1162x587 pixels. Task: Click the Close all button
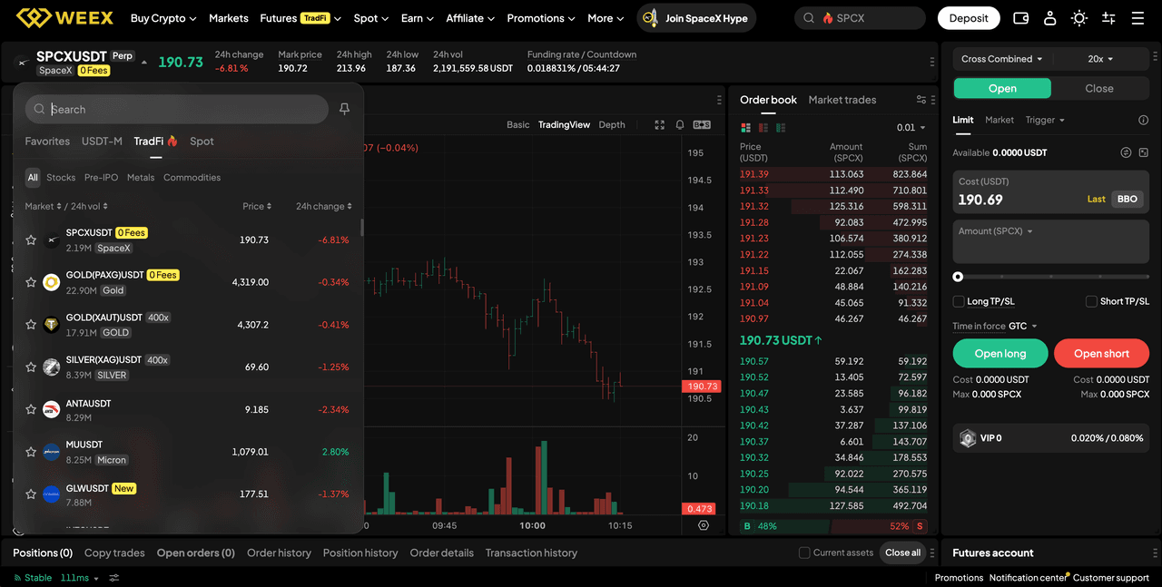click(903, 553)
